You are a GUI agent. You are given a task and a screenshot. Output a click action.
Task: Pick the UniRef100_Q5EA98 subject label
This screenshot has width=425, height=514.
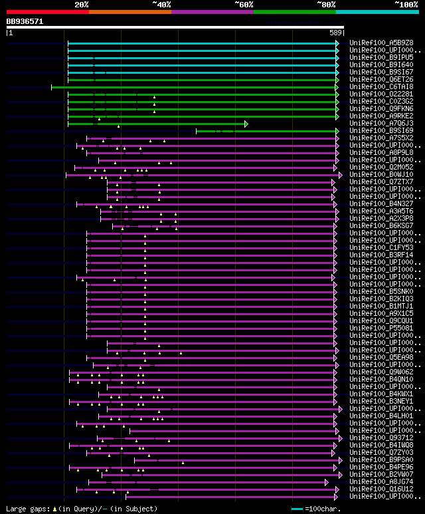381,357
